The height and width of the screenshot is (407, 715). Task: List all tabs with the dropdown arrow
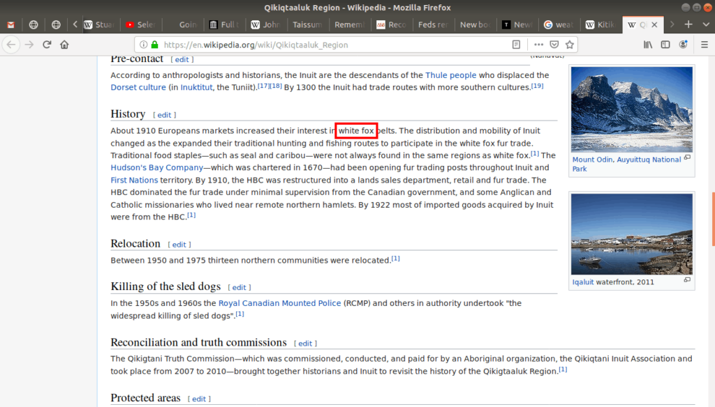(706, 24)
